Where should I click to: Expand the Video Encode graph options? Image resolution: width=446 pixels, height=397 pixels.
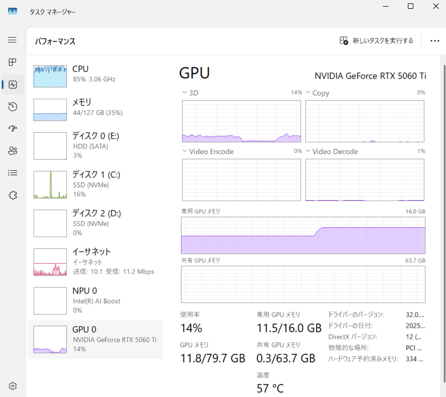(184, 151)
